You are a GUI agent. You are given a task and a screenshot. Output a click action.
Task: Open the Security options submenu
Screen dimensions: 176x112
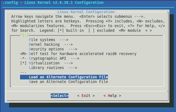[53, 49]
